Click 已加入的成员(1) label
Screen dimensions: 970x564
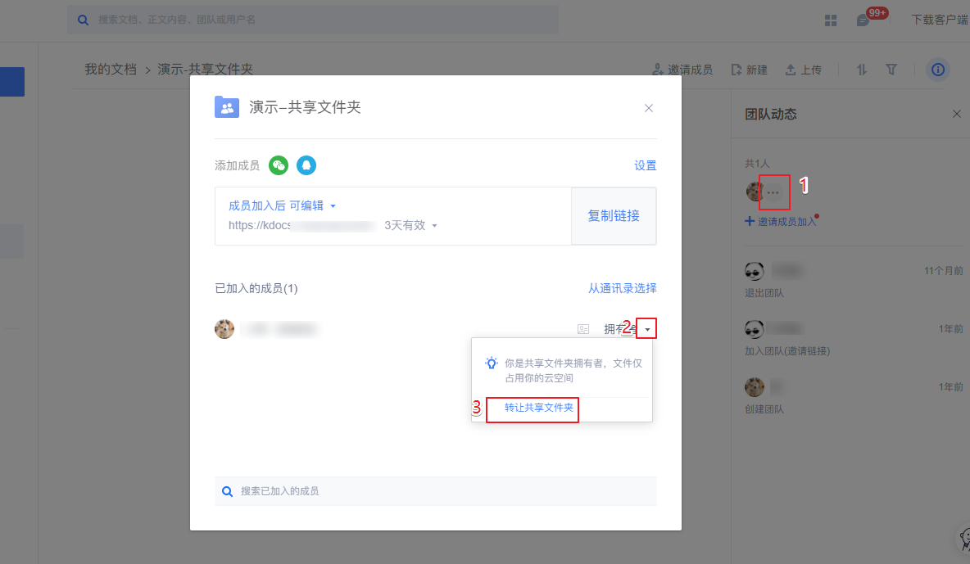pyautogui.click(x=256, y=289)
